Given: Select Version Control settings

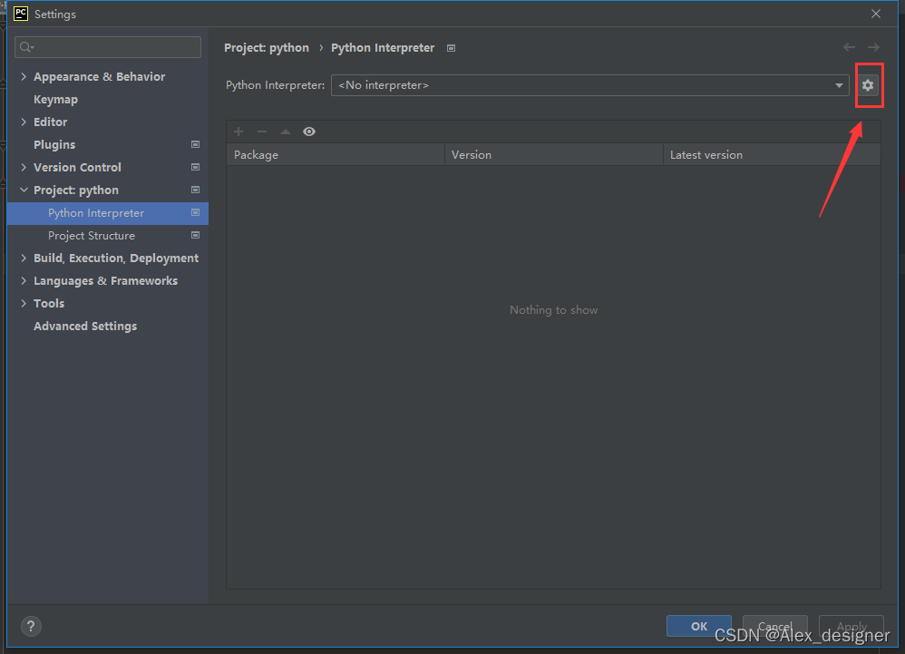Looking at the screenshot, I should click(77, 168).
